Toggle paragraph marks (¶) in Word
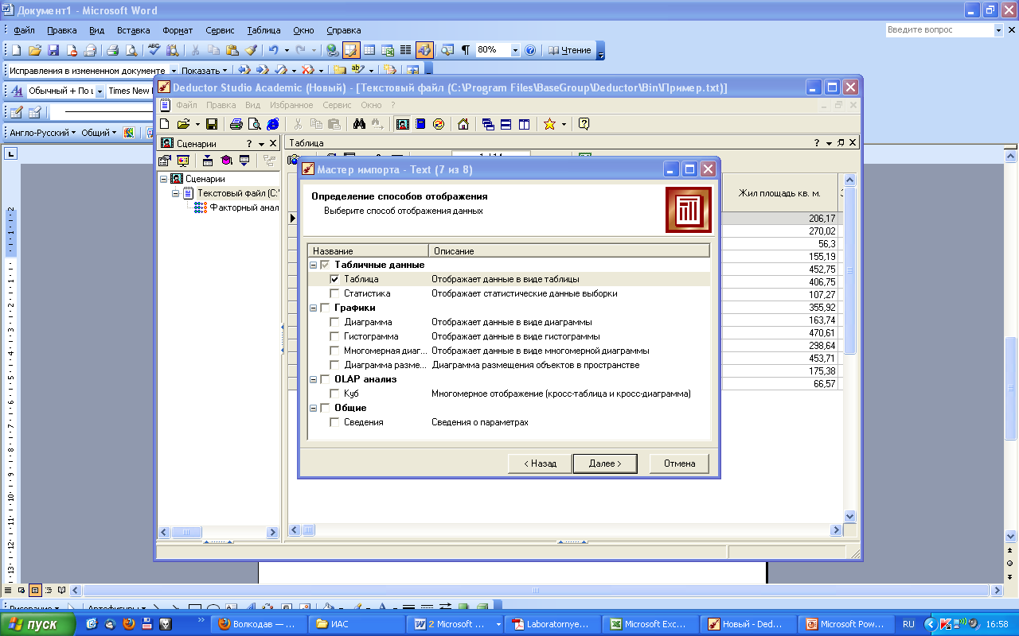The image size is (1019, 636). coord(466,50)
